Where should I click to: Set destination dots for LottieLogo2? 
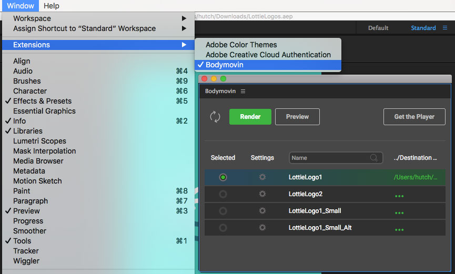(x=399, y=196)
